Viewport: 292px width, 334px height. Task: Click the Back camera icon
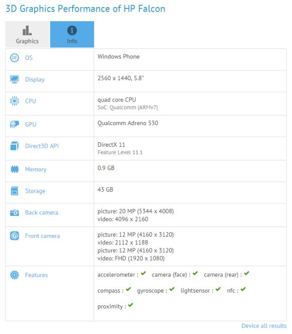point(15,212)
